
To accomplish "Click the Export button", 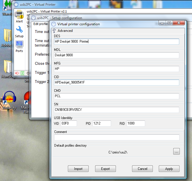I will pos(105,168).
